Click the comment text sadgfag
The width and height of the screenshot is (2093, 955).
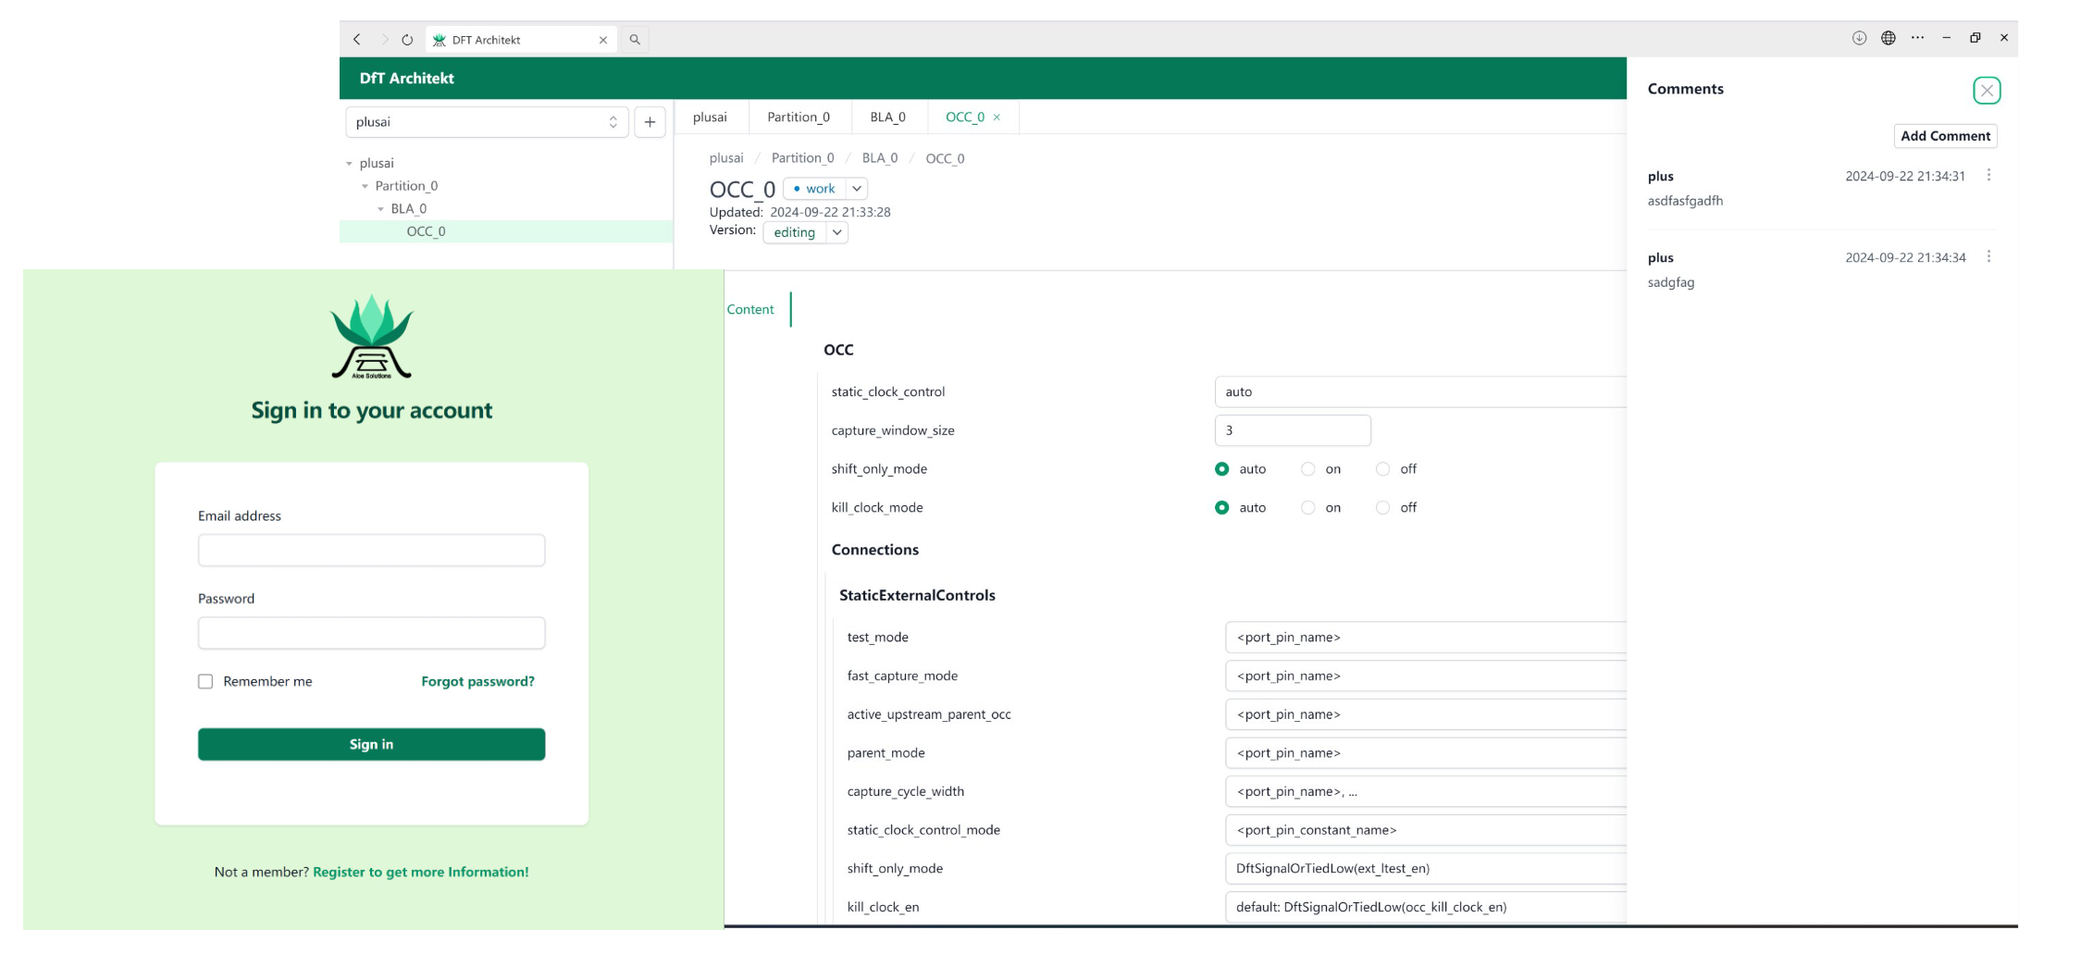coord(1671,283)
